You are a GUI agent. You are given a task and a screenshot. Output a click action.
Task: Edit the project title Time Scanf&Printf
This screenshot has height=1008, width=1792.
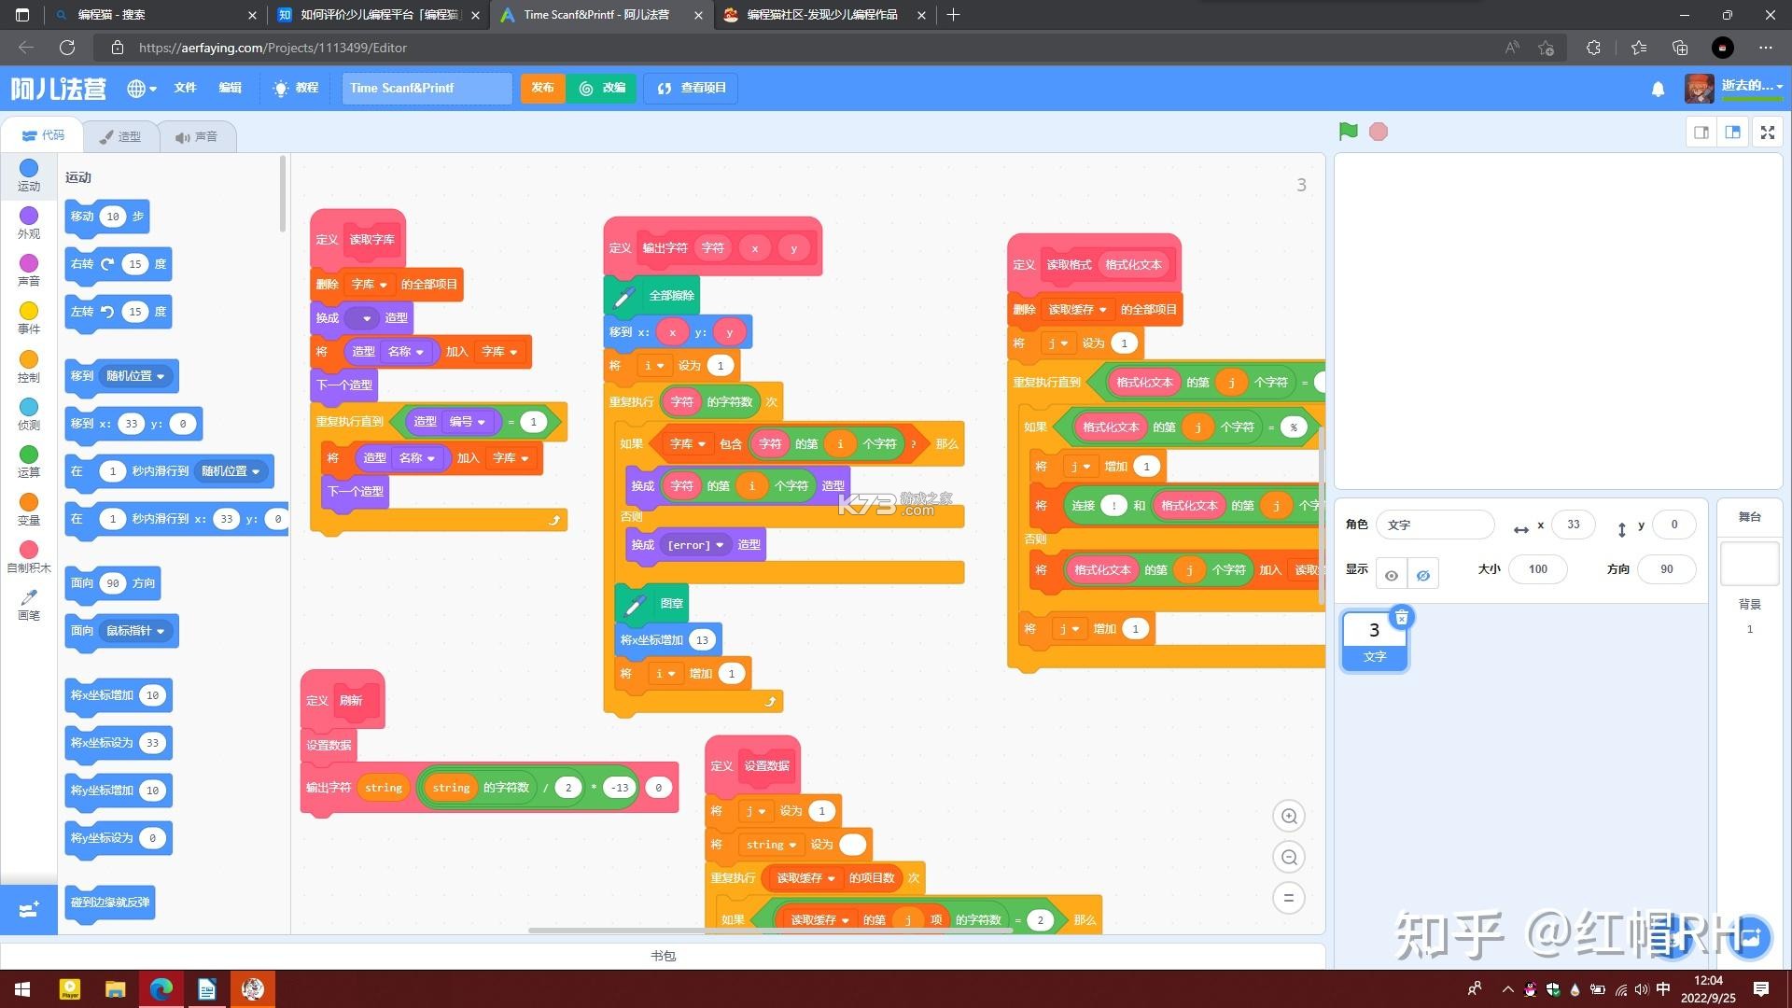point(427,88)
